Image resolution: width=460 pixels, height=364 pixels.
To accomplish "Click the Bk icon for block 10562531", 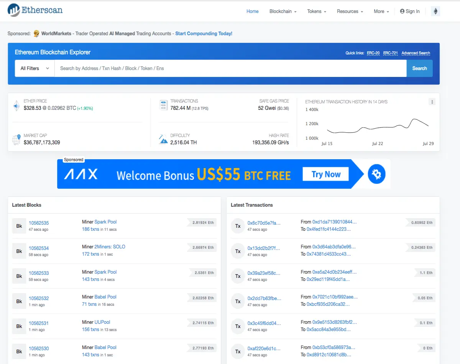I will (19, 326).
